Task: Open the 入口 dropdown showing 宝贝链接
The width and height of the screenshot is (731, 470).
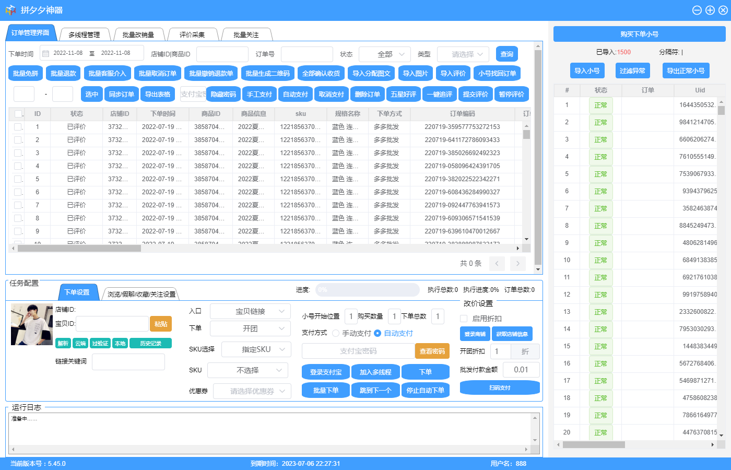Action: pos(251,311)
